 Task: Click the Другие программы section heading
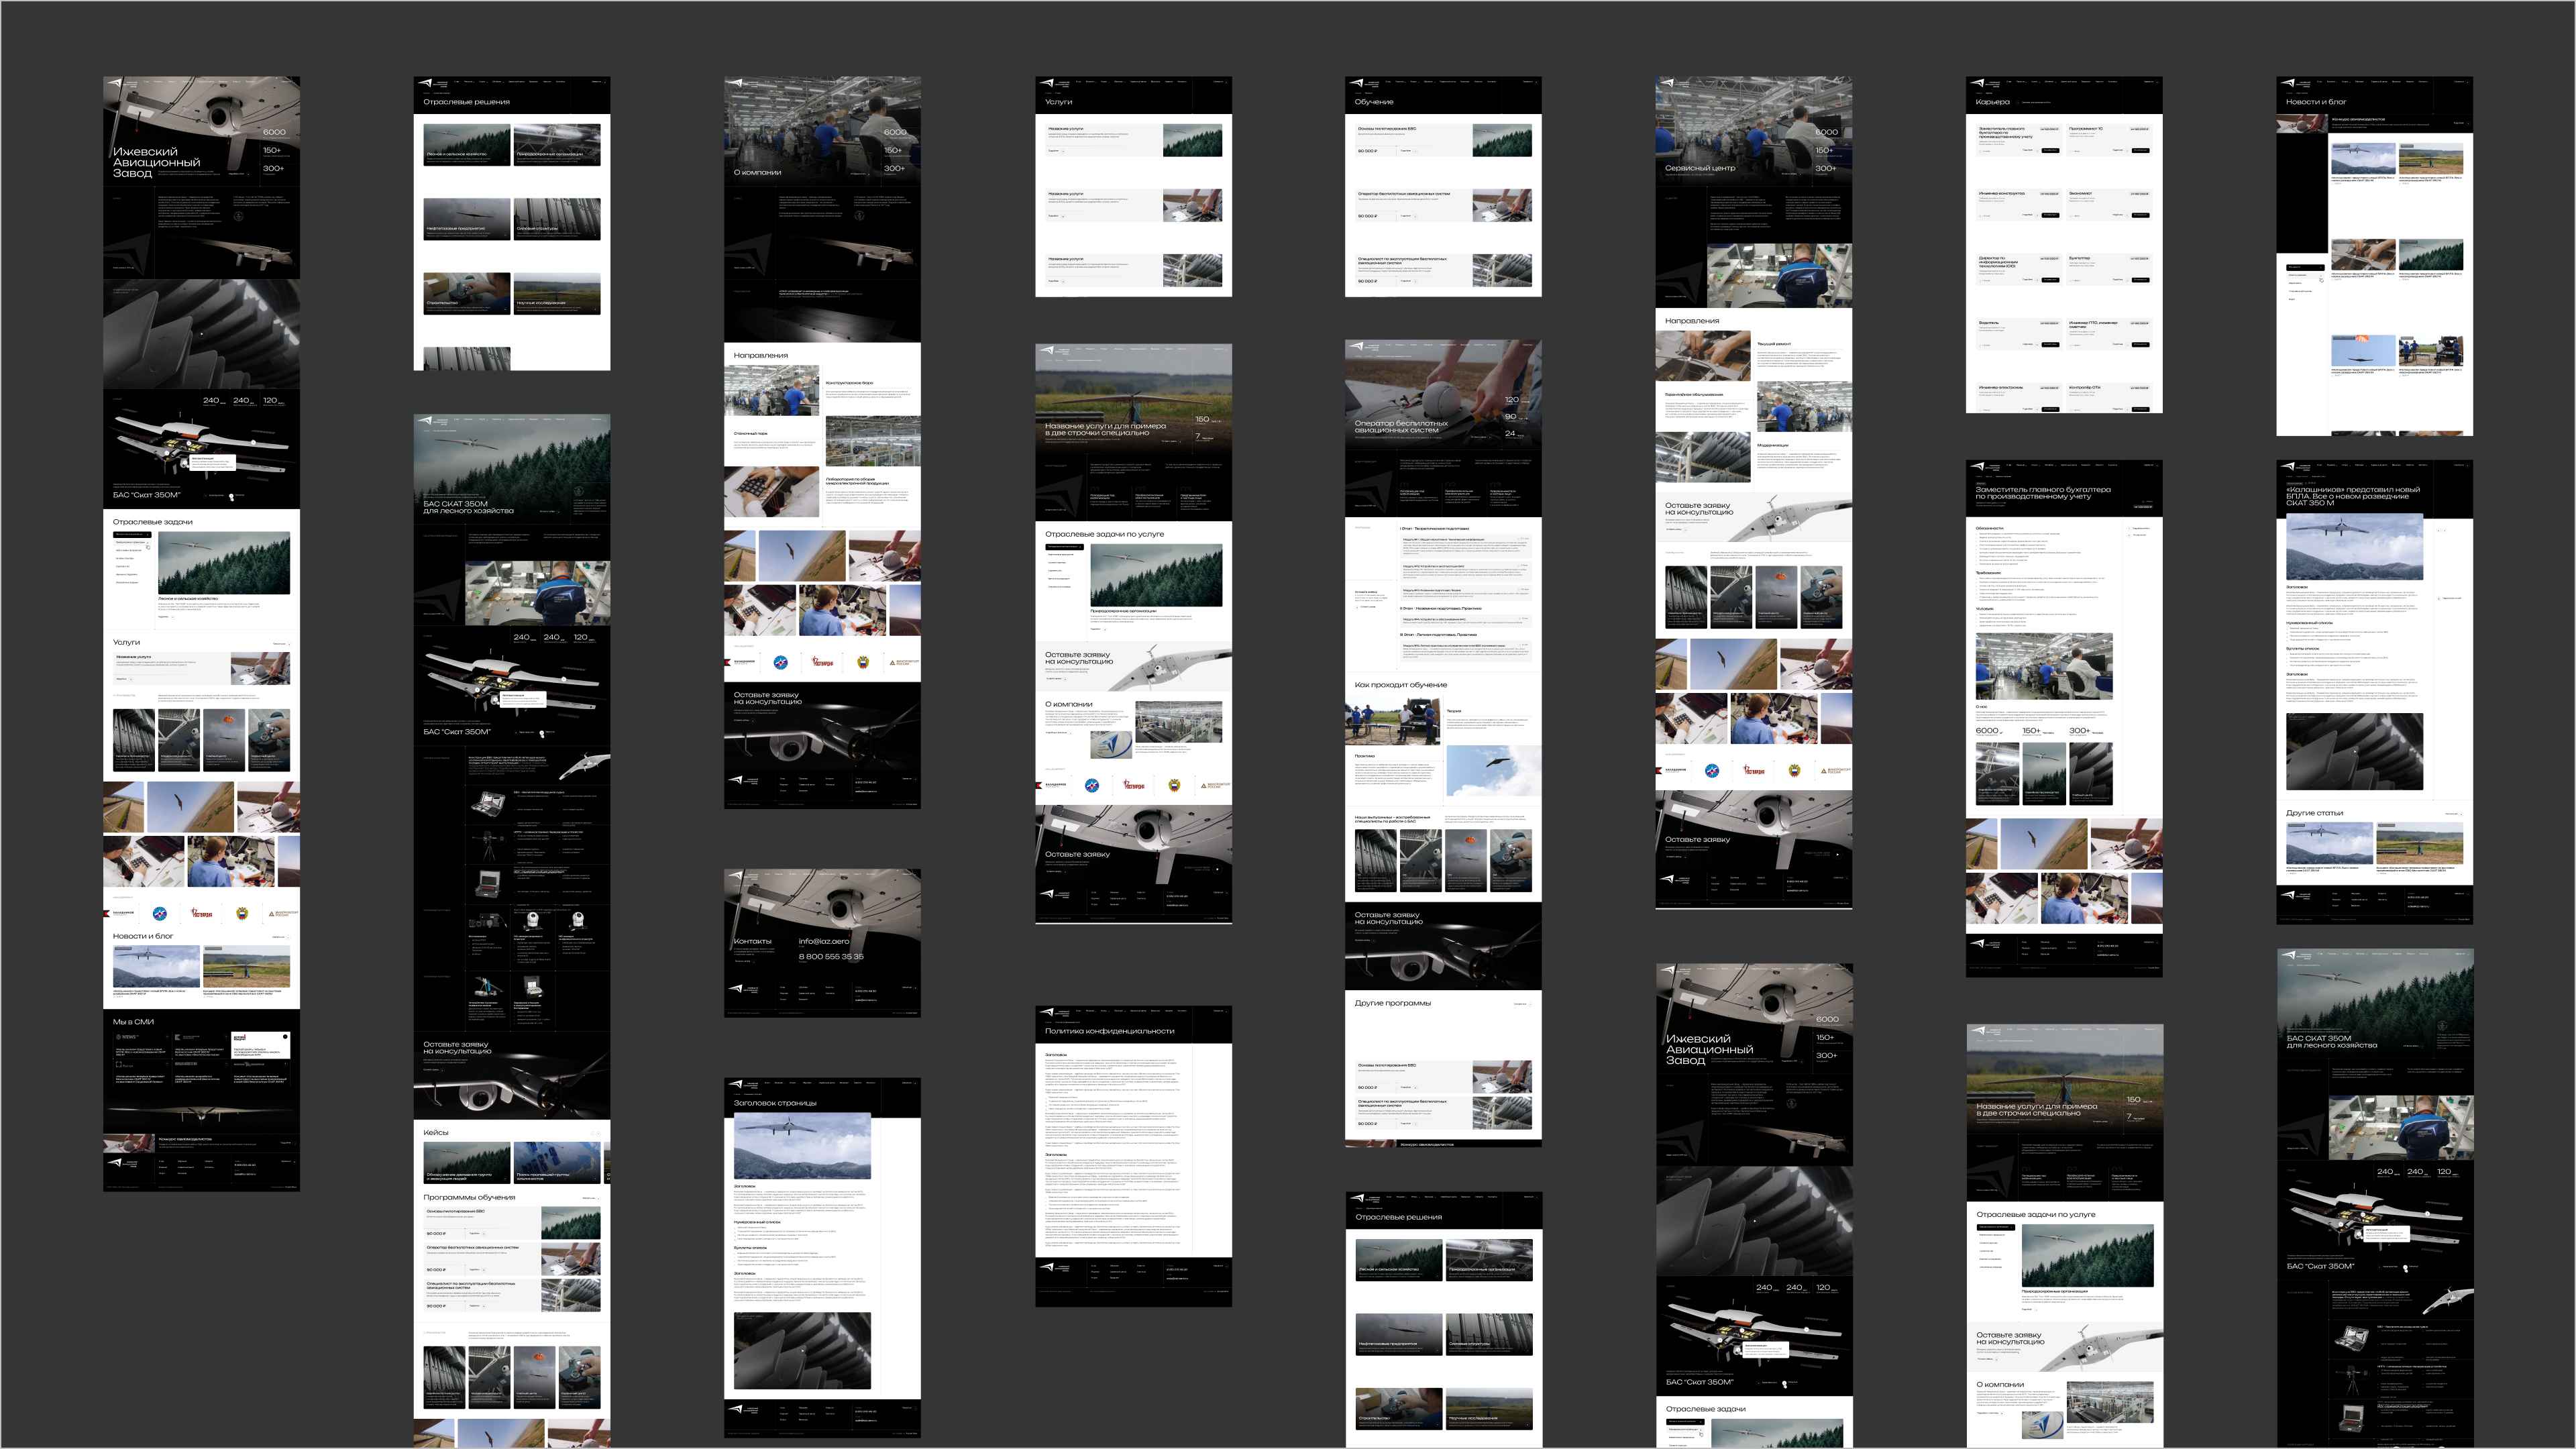pyautogui.click(x=1392, y=1003)
